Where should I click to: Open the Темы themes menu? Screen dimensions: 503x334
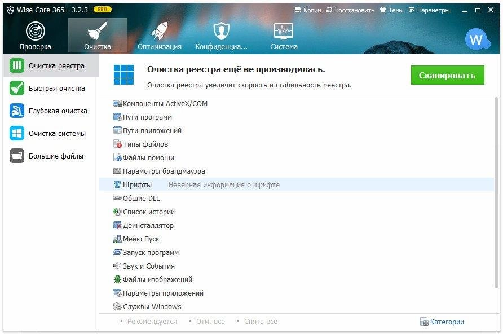[391, 10]
